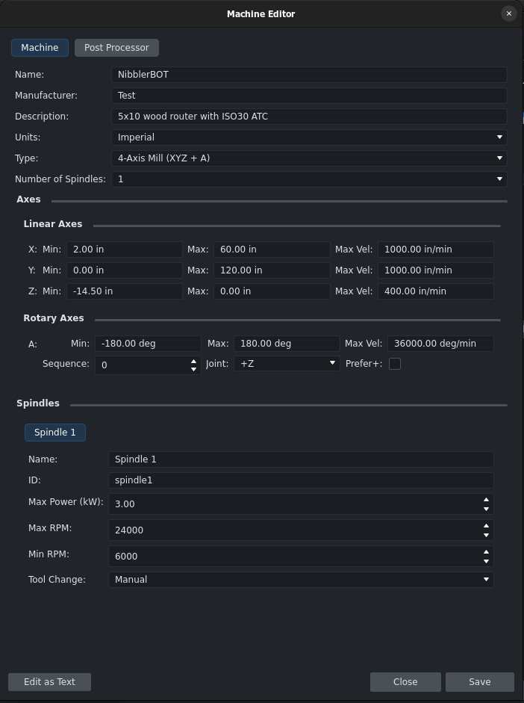This screenshot has width=524, height=703.
Task: Open the Joint dropdown set to +Z
Action: coord(287,364)
